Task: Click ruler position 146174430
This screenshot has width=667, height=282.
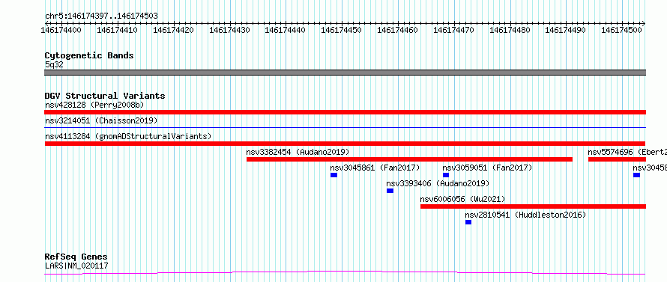Action: (229, 30)
